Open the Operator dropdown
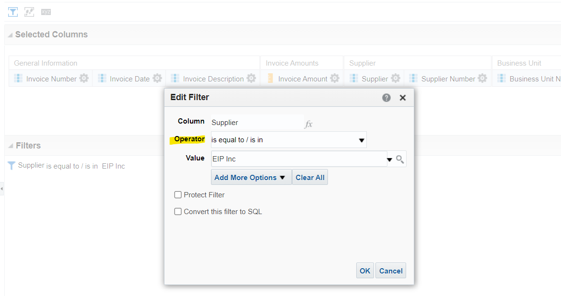This screenshot has width=561, height=296. pos(288,140)
